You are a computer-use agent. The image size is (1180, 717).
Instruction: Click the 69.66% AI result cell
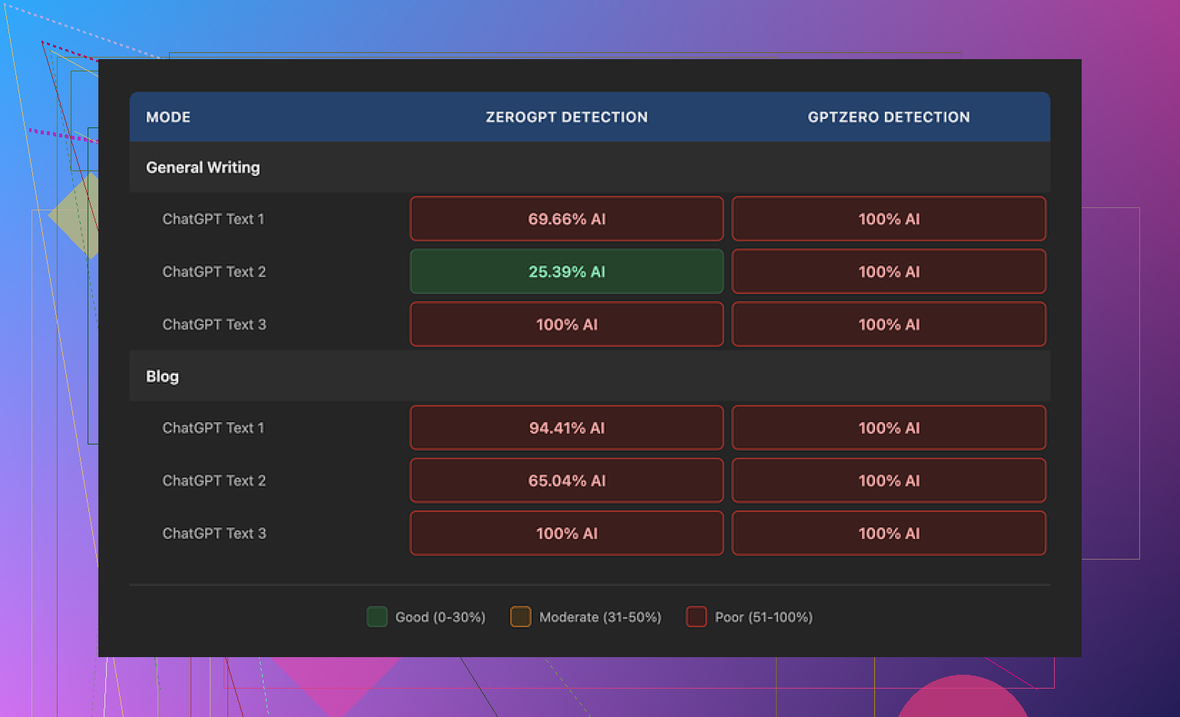566,219
